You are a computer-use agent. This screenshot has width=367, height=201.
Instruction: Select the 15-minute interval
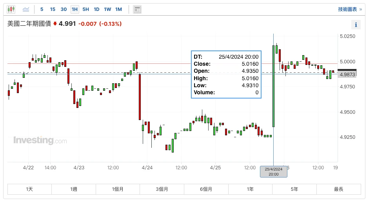(x=53, y=9)
